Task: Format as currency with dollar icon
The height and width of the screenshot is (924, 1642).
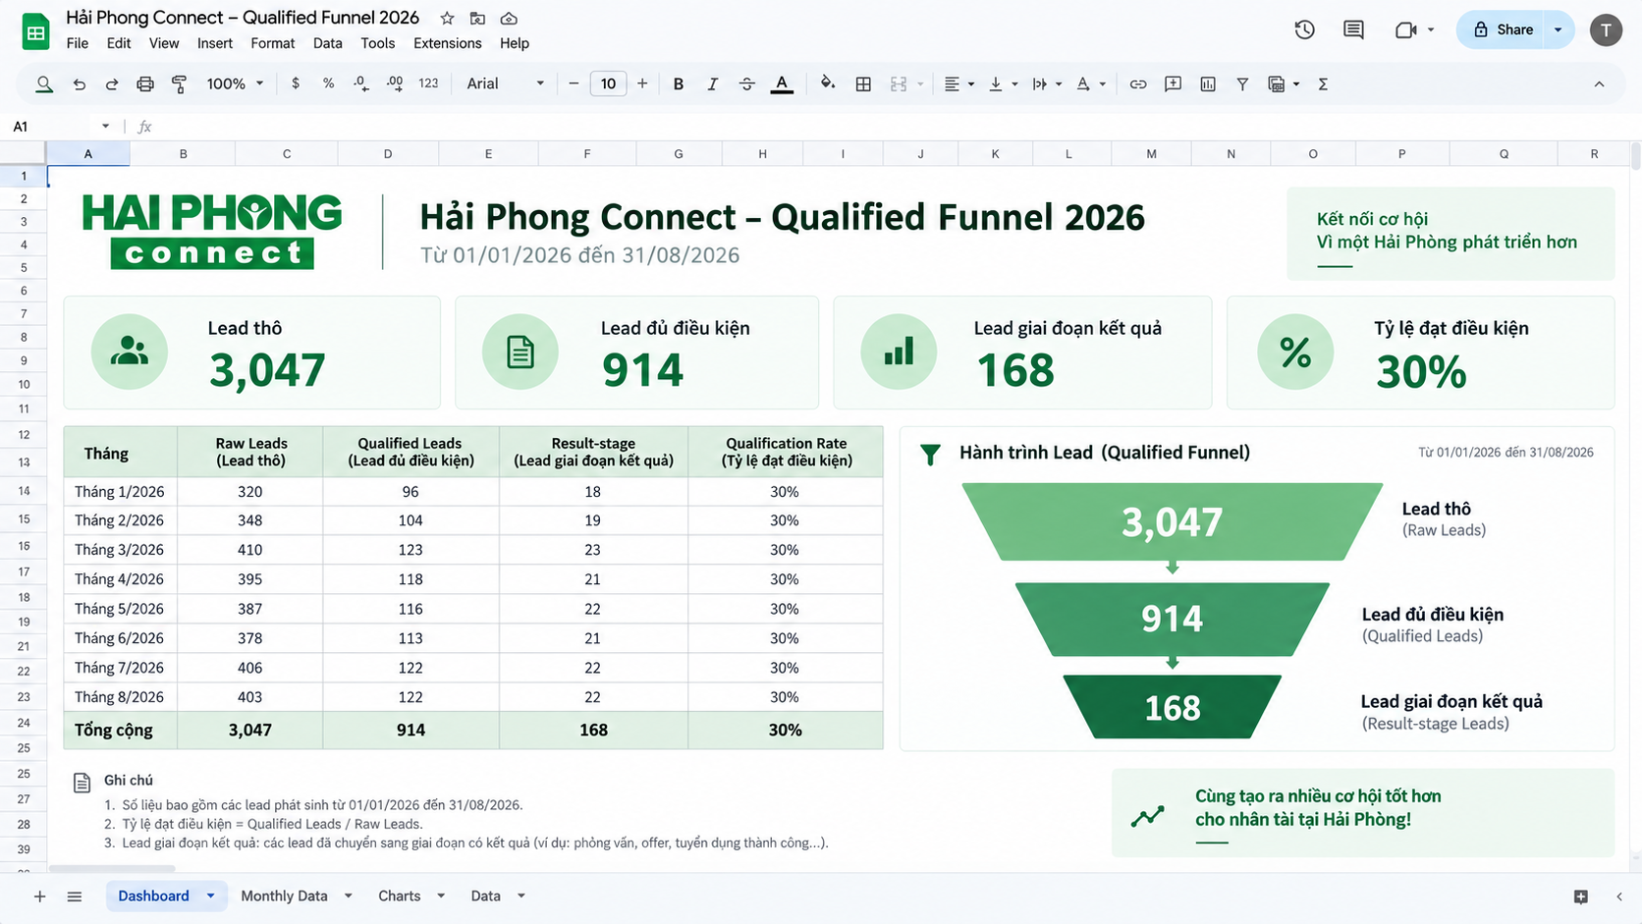Action: [x=296, y=83]
